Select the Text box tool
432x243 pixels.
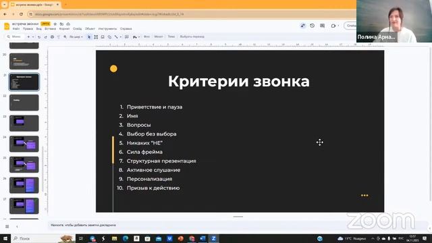coord(96,36)
